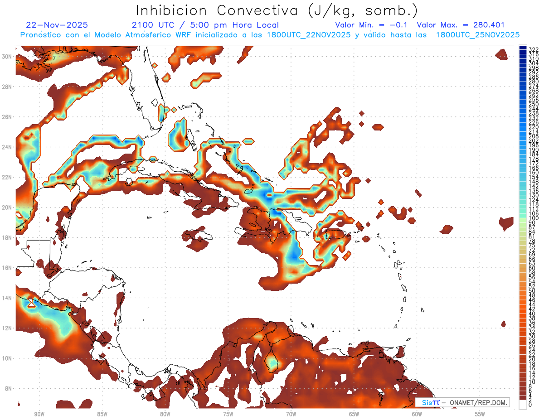This screenshot has height=420, width=544.
Task: Click the '24N' latitude label
Action: (x=7, y=147)
